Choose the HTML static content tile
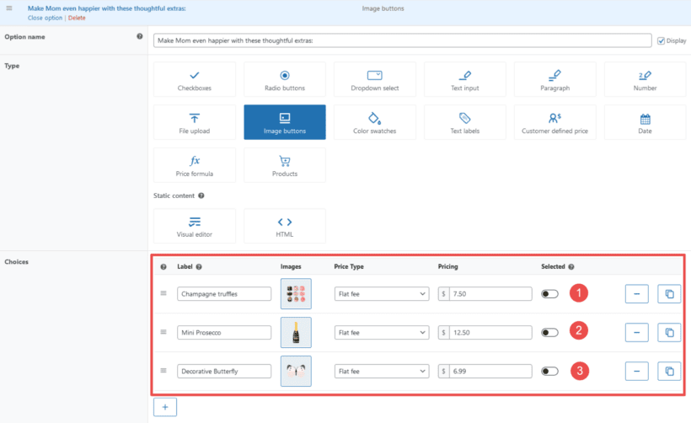 [284, 226]
